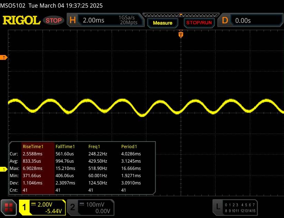The image size is (284, 218).
Task: Click channel 1 scale 2.00V value
Action: tap(45, 205)
